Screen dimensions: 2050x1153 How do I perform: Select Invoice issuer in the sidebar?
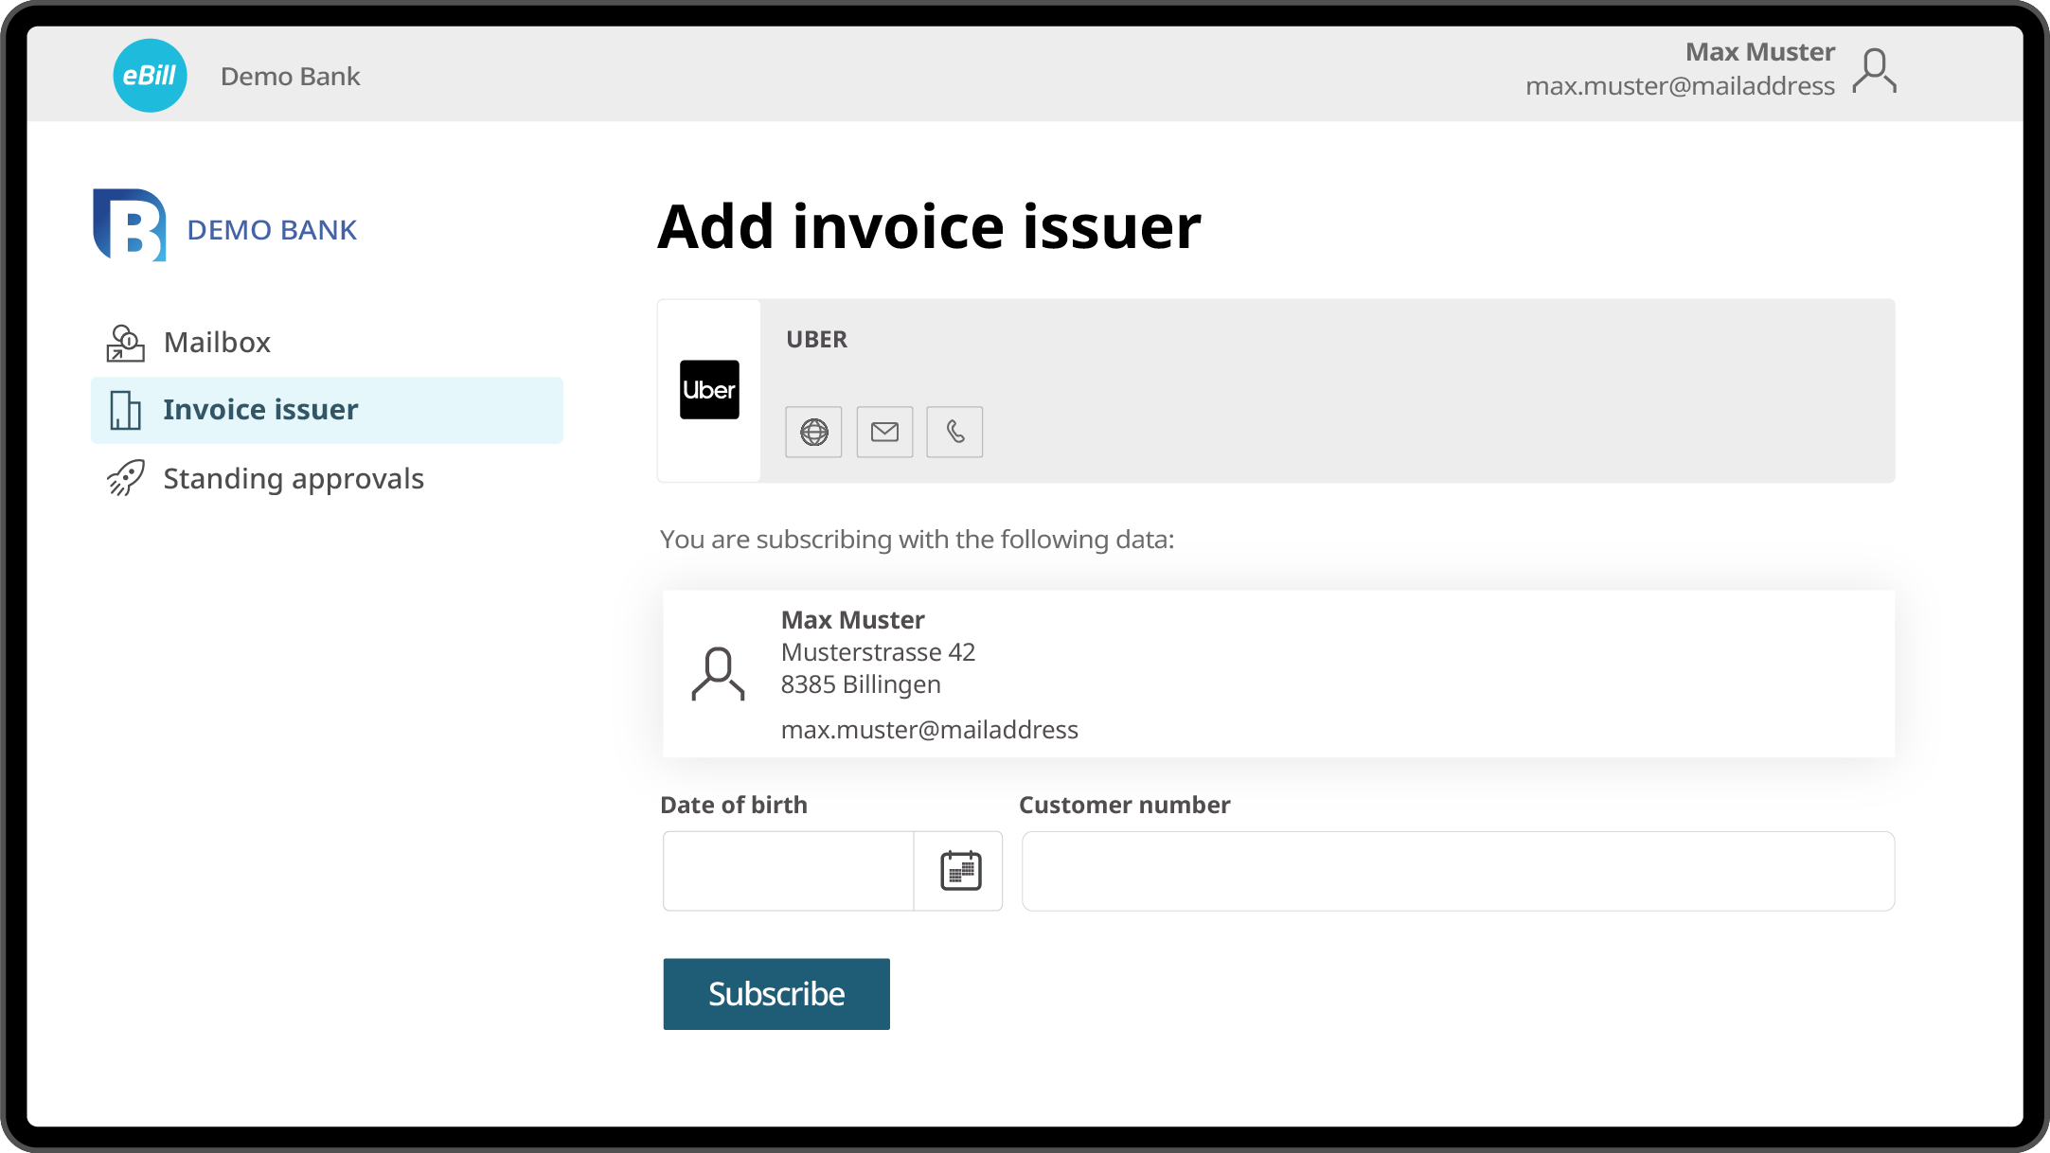point(260,410)
